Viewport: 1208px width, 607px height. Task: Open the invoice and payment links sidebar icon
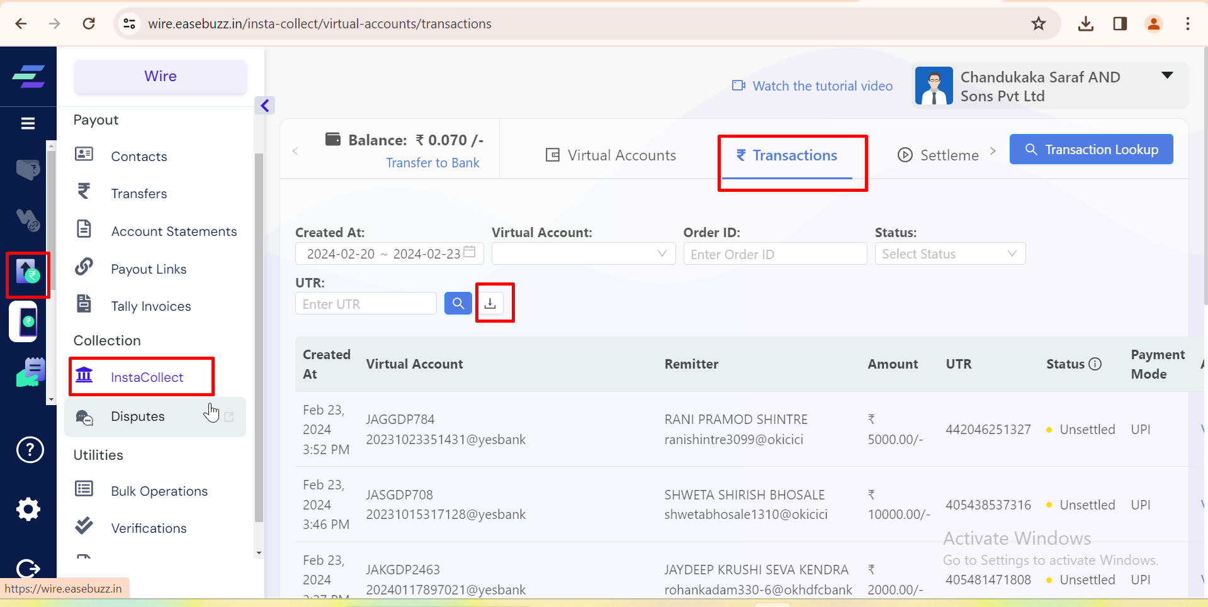click(x=31, y=372)
